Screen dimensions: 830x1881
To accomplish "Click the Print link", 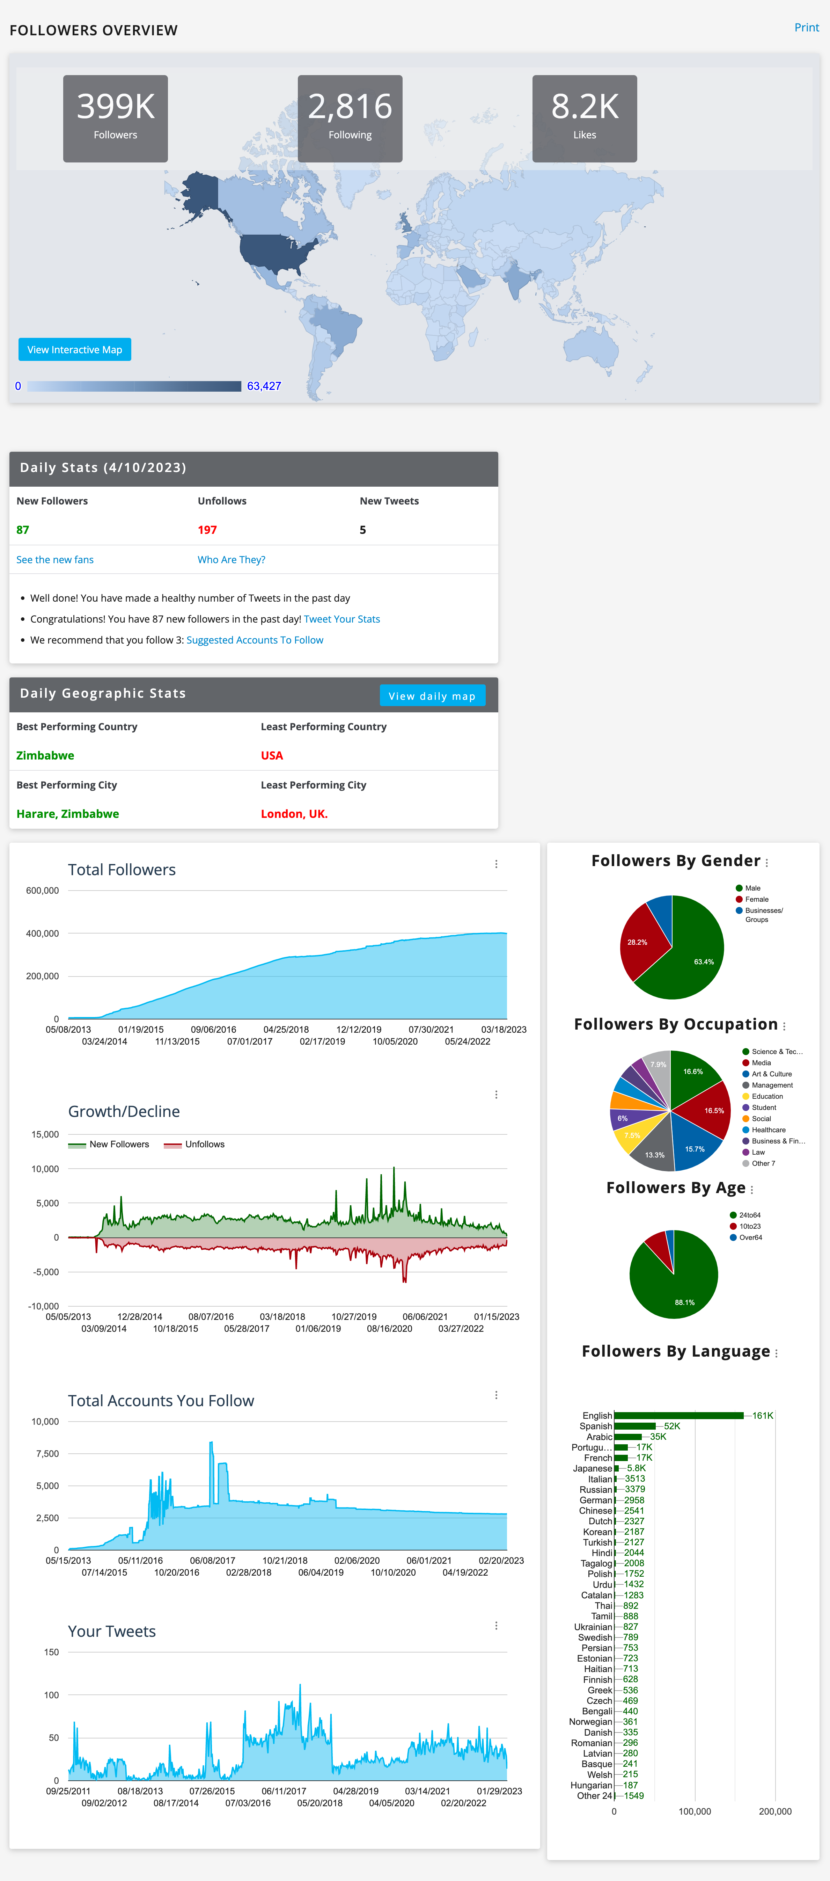I will pyautogui.click(x=807, y=27).
